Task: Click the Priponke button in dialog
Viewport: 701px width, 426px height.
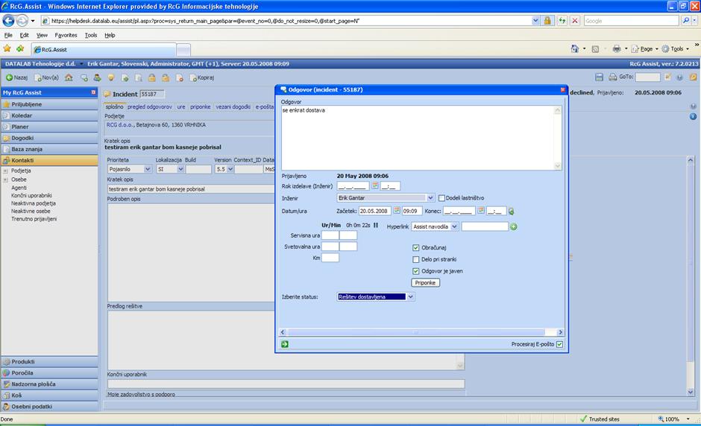Action: 425,283
